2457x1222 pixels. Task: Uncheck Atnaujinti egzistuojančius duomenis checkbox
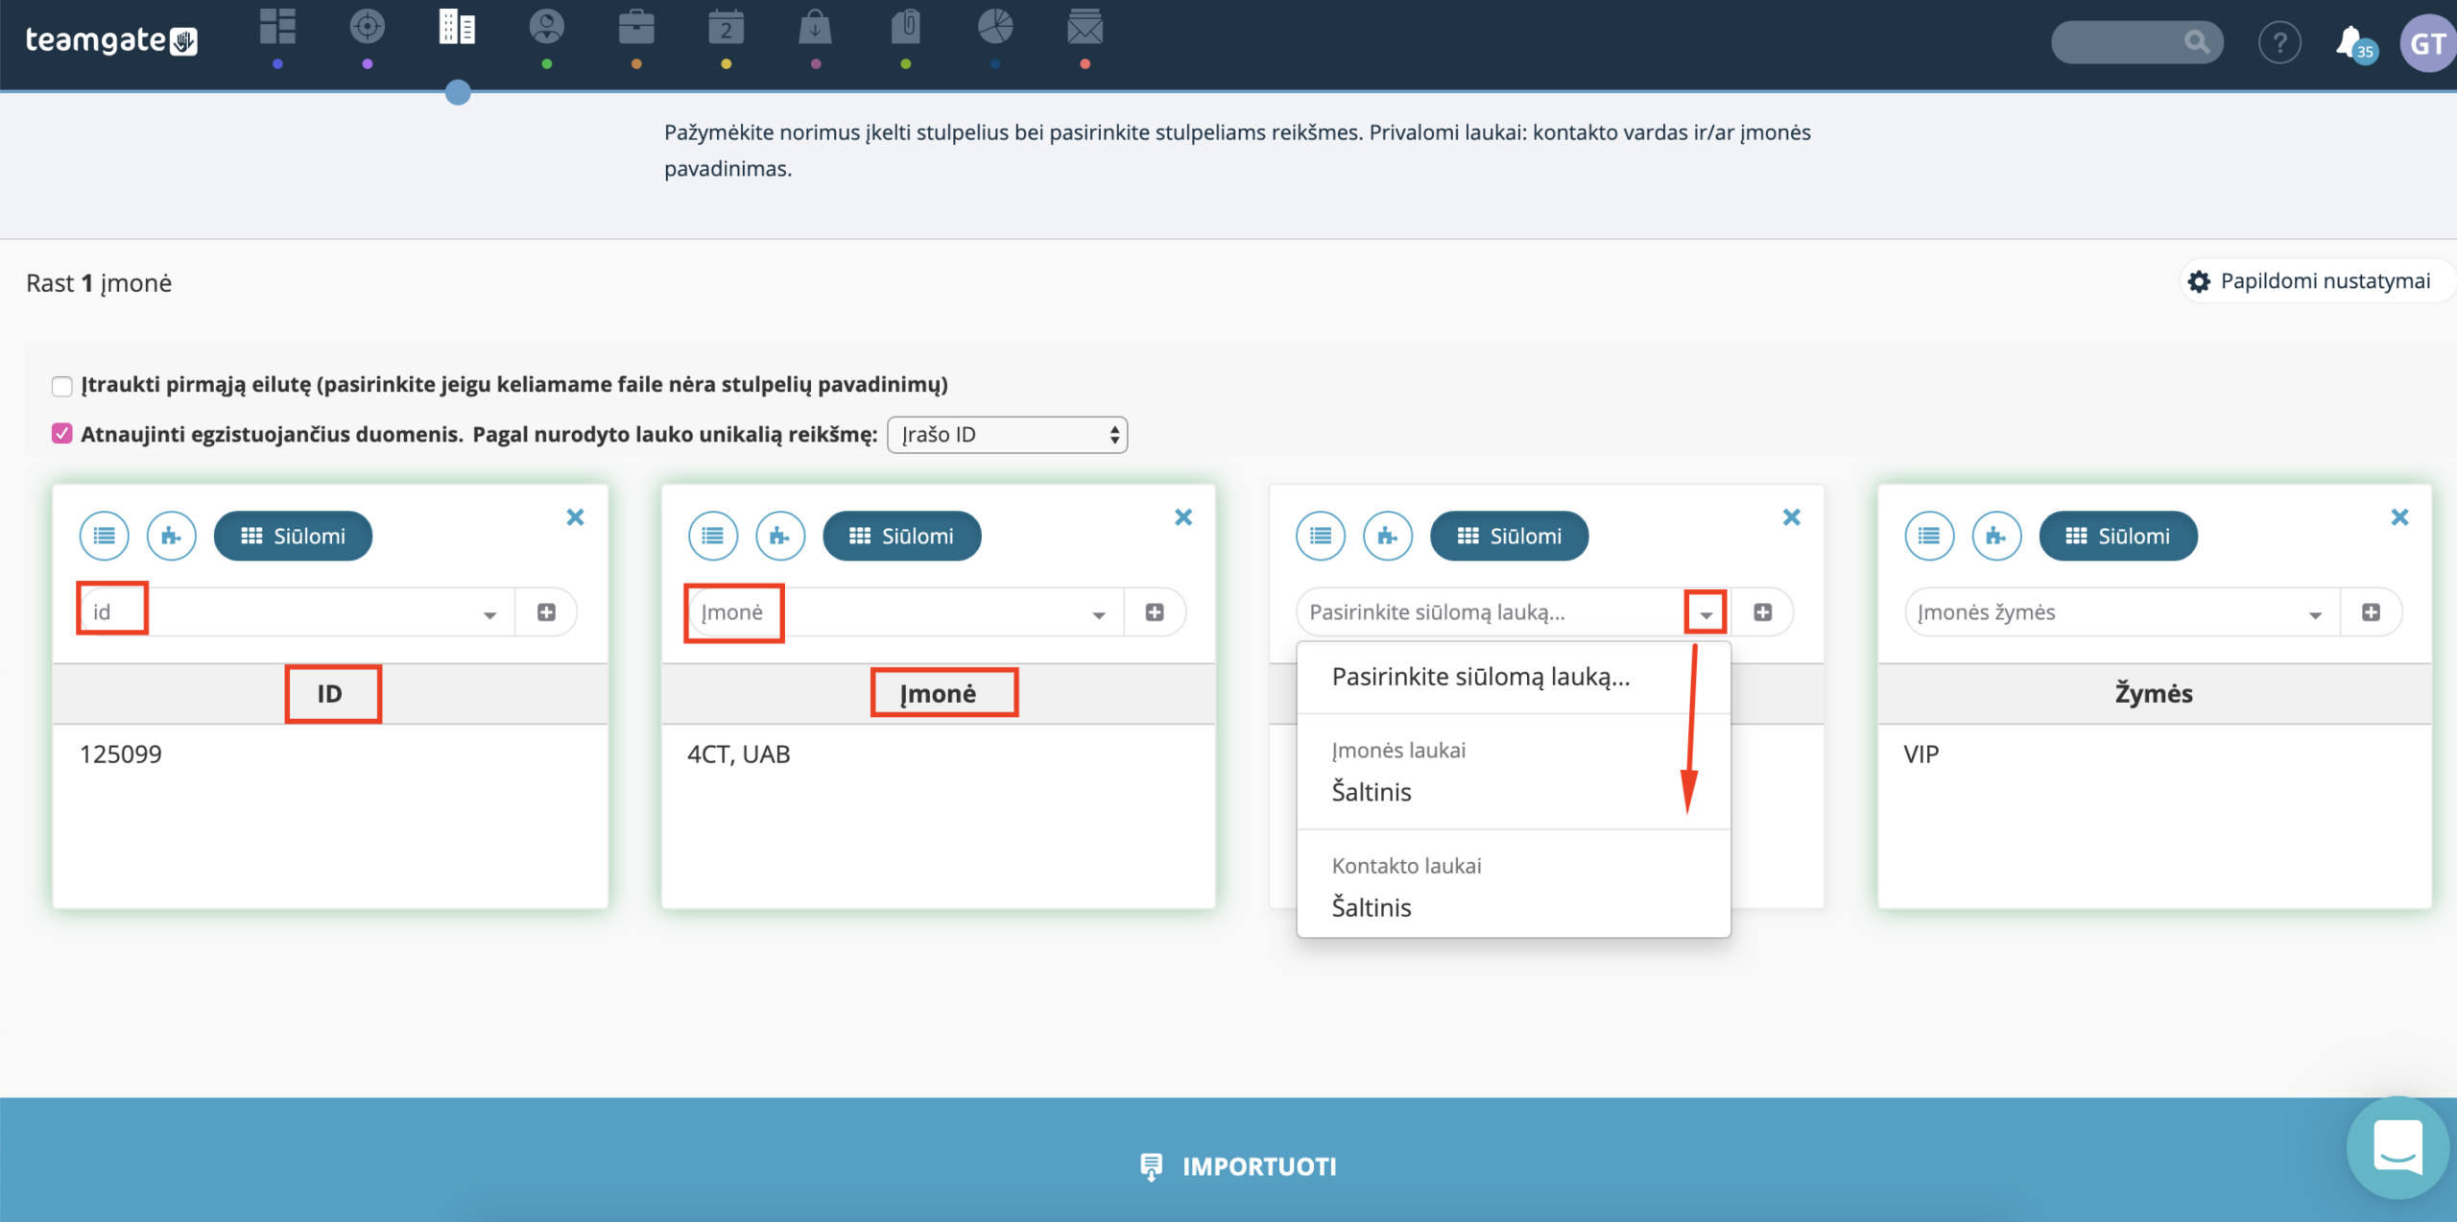point(62,434)
